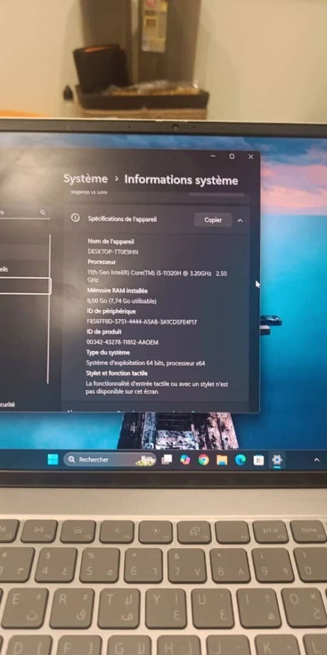This screenshot has width=327, height=655.
Task: Click the Stylet et fonction tactile label
Action: point(117,373)
